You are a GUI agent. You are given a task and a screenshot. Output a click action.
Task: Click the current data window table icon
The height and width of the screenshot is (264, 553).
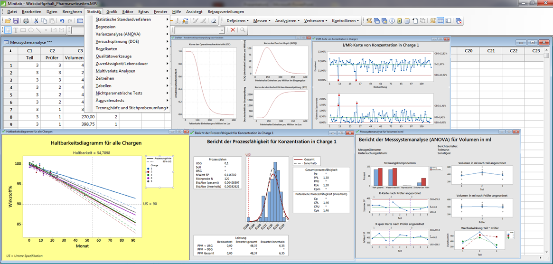(x=441, y=20)
